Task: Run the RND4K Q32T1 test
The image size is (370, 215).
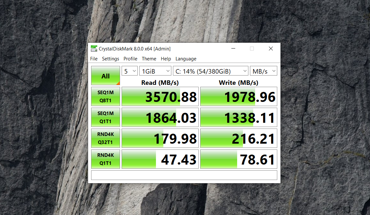Action: coord(106,138)
